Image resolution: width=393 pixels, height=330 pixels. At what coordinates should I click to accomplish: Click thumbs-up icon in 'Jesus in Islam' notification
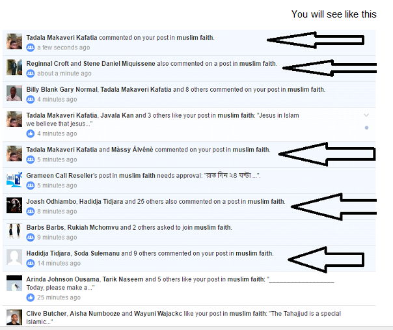[x=31, y=133]
